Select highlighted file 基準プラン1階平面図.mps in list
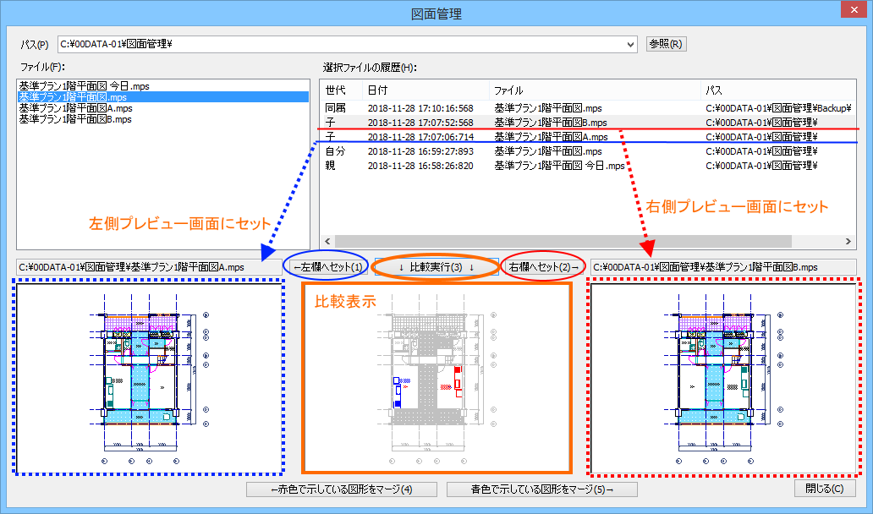Image resolution: width=873 pixels, height=514 pixels. coord(163,97)
